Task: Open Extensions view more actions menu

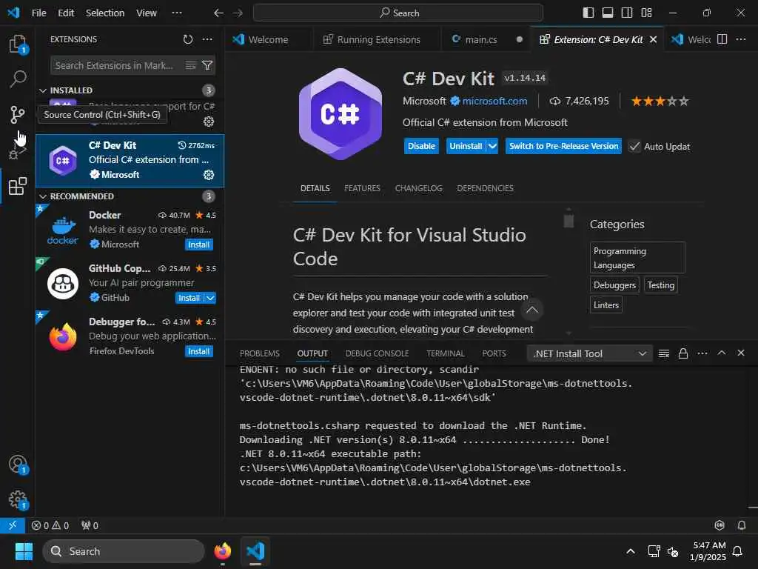Action: (207, 39)
